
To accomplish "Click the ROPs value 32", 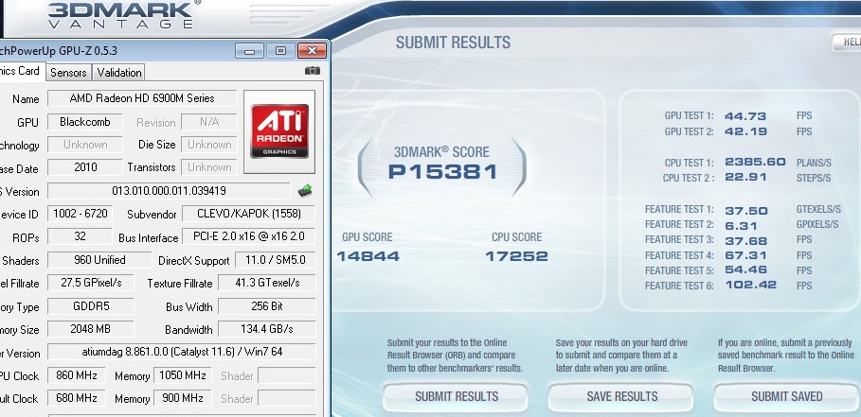I will [x=80, y=236].
